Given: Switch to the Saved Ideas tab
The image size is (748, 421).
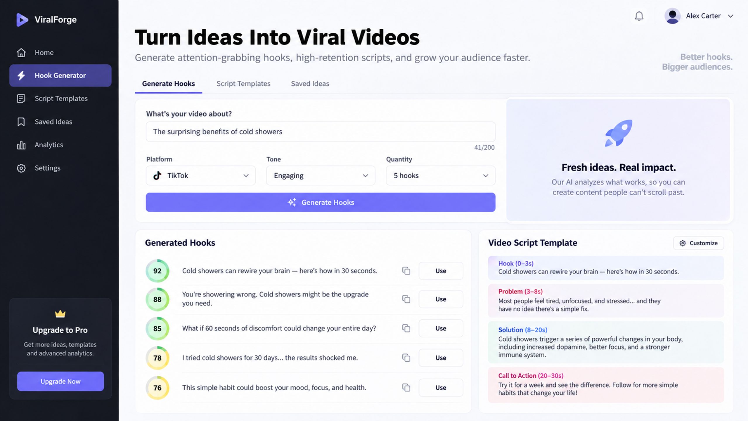Looking at the screenshot, I should click(310, 84).
